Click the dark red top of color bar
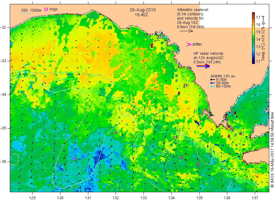The image size is (276, 202). pyautogui.click(x=253, y=14)
